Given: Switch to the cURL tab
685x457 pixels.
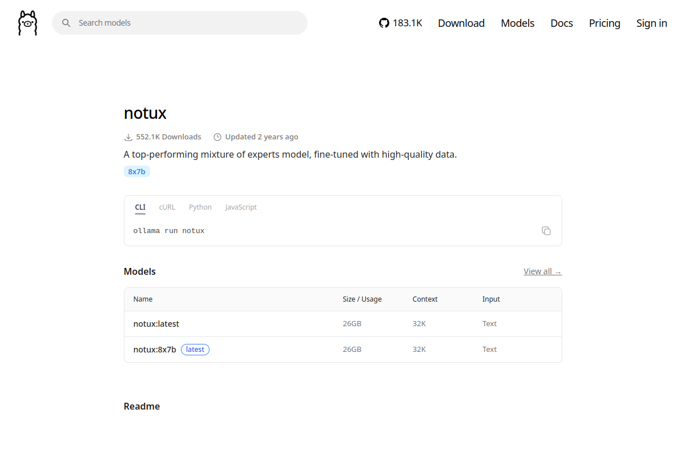Looking at the screenshot, I should coord(167,207).
